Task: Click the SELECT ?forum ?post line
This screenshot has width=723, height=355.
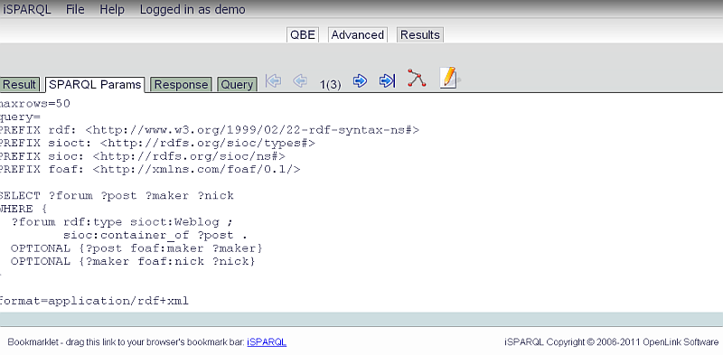Action: 117,195
